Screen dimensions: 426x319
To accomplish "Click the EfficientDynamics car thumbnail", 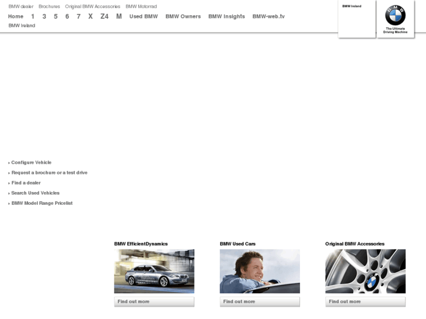I will coord(154,271).
